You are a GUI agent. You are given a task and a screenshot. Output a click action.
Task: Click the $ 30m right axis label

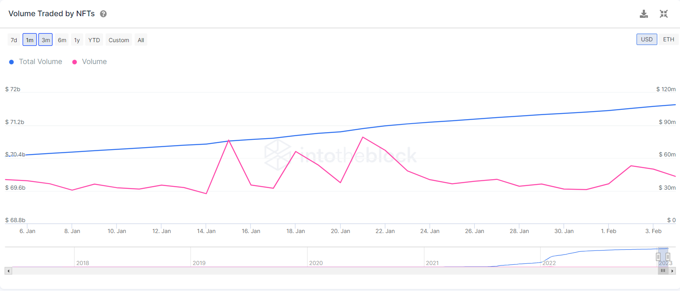click(667, 188)
